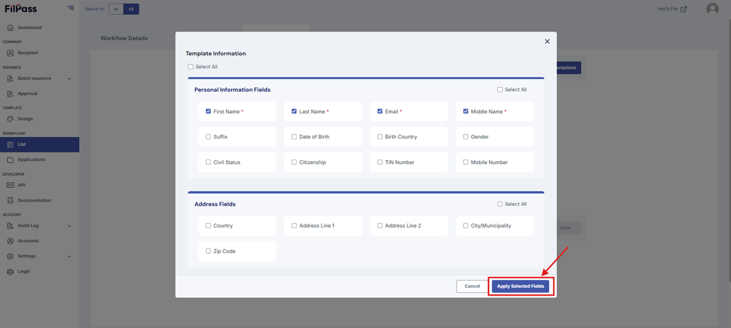The height and width of the screenshot is (328, 731).
Task: Click the Legal scales icon
Action: pyautogui.click(x=10, y=271)
